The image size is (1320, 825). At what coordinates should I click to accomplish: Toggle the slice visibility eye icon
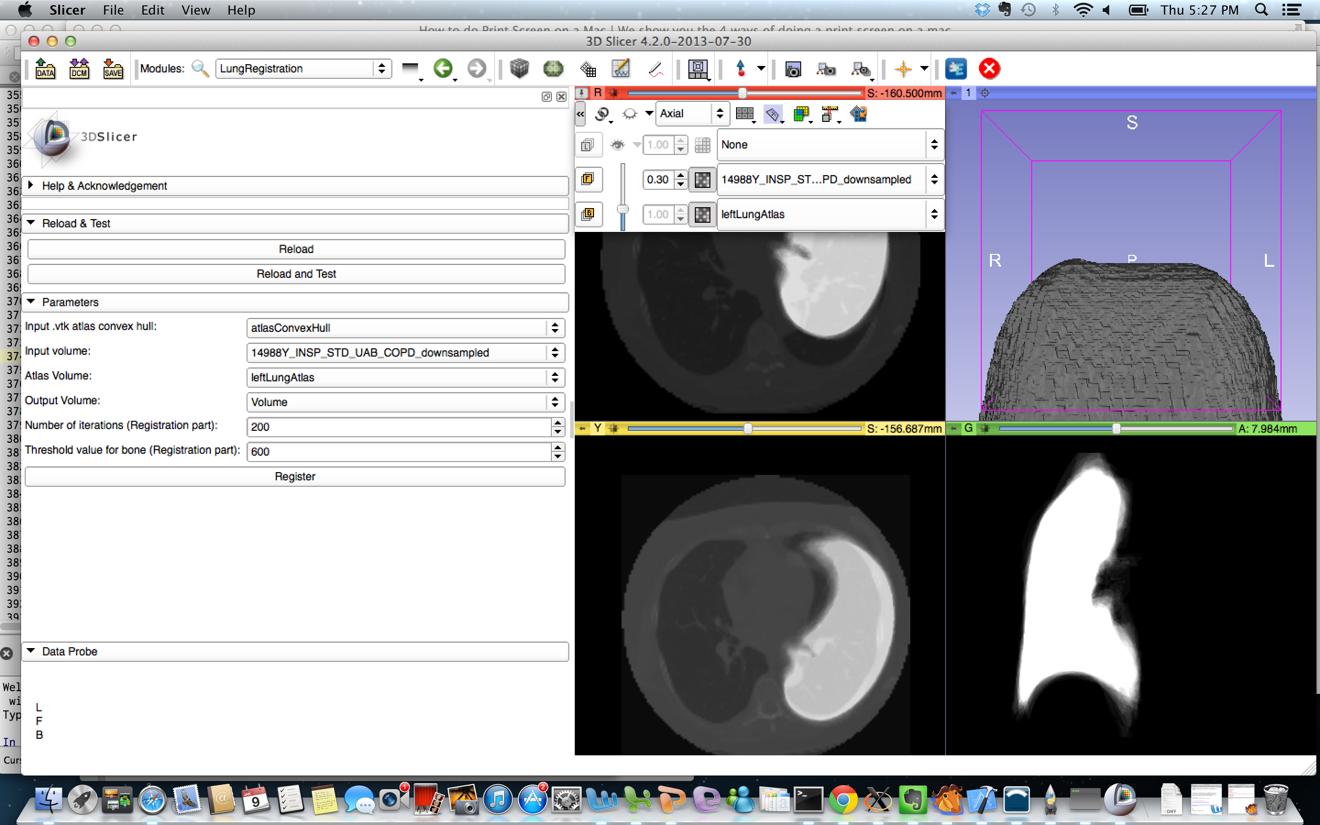tap(618, 144)
